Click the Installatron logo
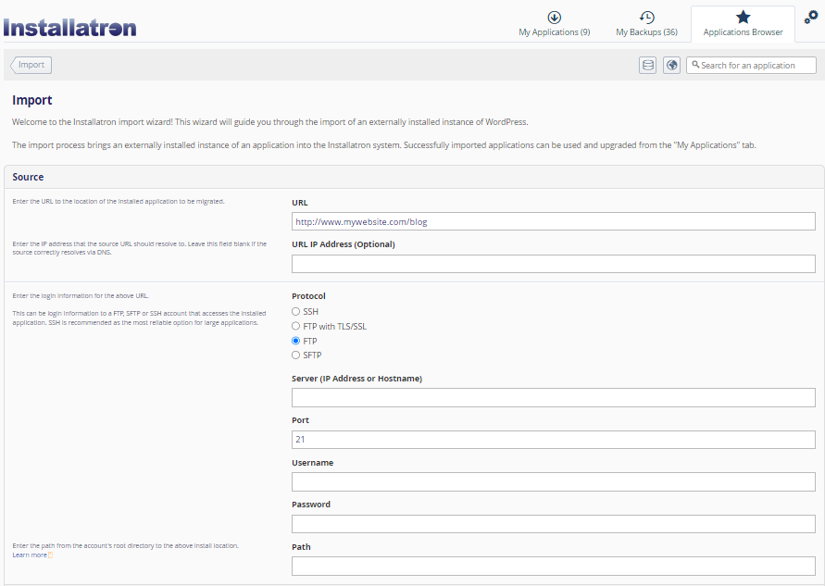Image resolution: width=825 pixels, height=586 pixels. click(x=69, y=27)
